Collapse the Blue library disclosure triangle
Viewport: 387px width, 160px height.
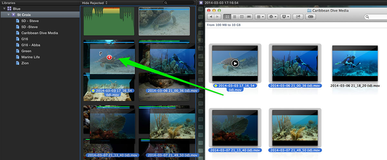pyautogui.click(x=4, y=9)
